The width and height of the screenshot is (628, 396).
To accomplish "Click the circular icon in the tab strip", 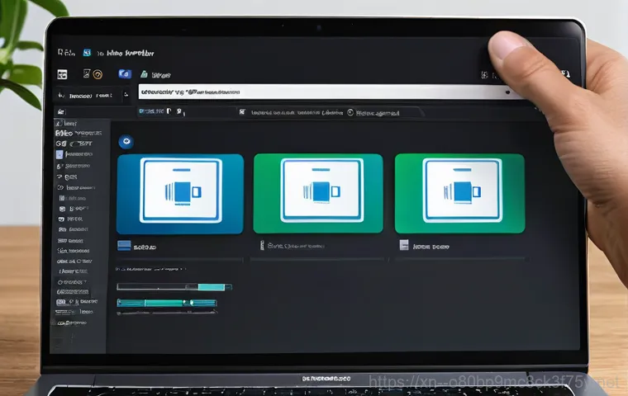I will click(350, 113).
